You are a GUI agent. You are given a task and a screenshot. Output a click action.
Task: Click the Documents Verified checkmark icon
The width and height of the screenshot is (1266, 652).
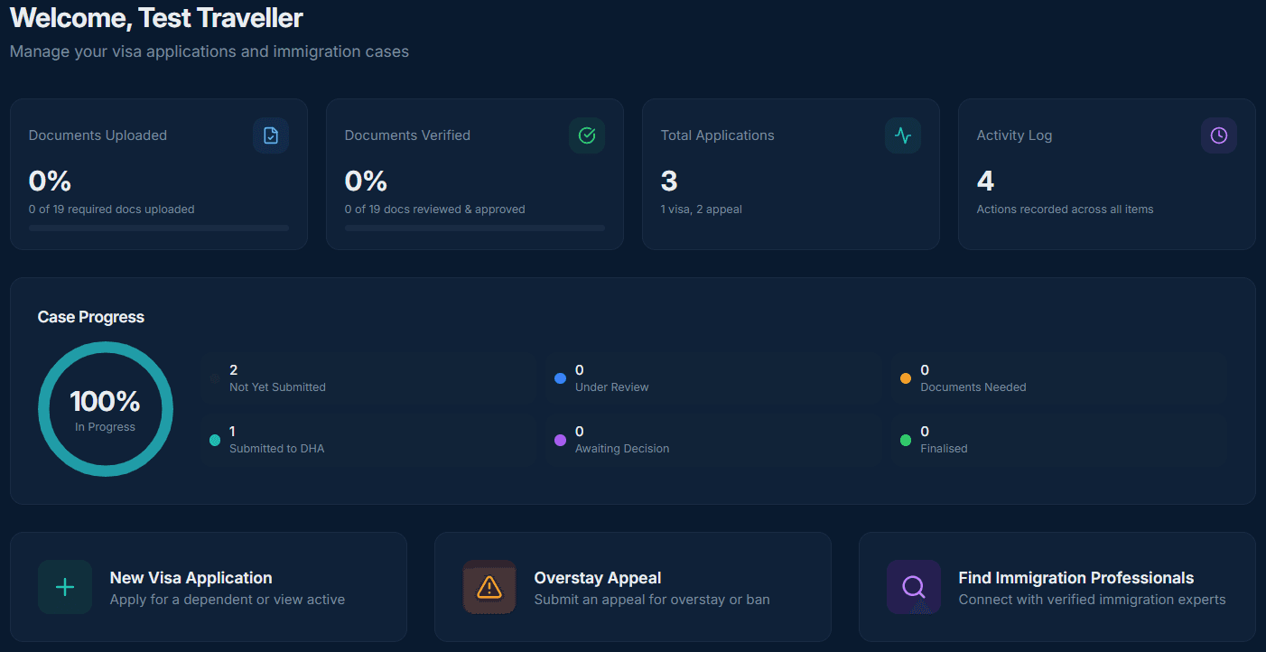click(587, 135)
